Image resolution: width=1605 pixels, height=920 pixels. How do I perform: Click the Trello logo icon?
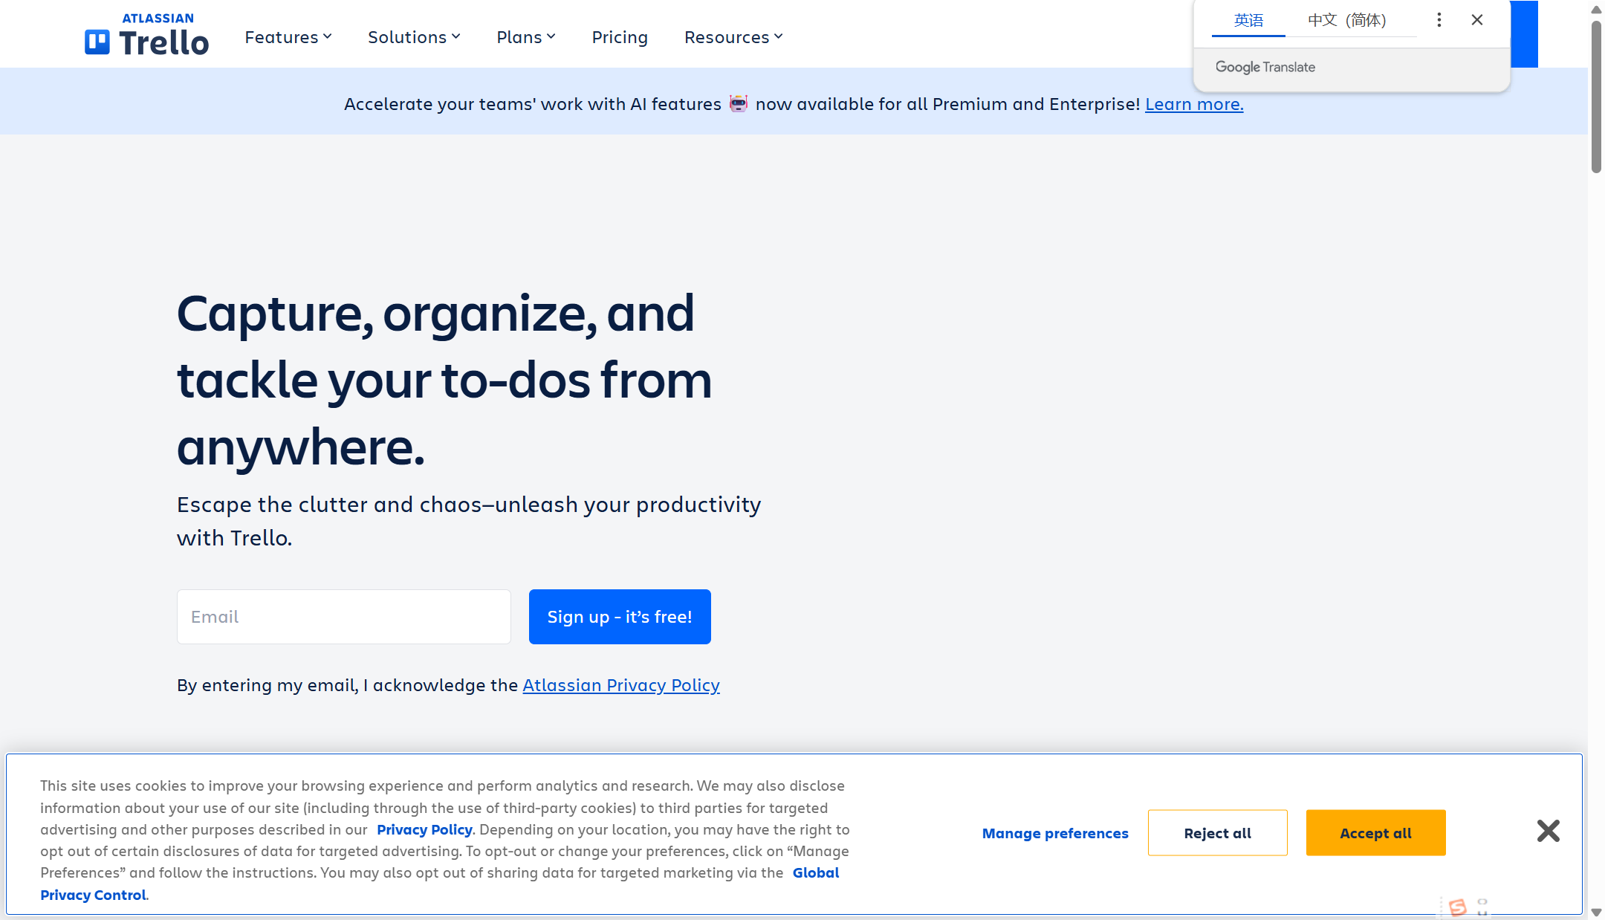point(97,42)
